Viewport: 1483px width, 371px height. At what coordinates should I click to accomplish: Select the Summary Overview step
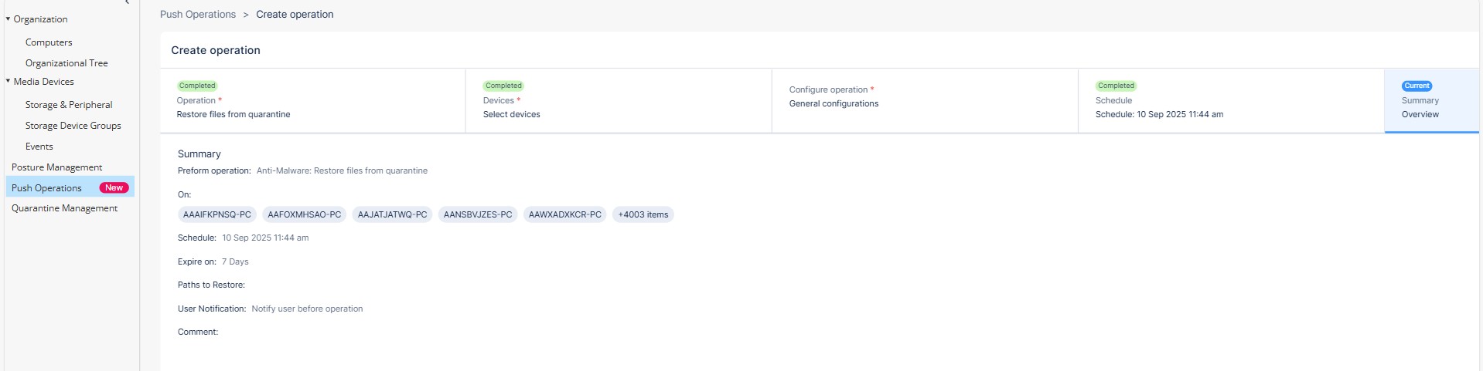[1430, 101]
